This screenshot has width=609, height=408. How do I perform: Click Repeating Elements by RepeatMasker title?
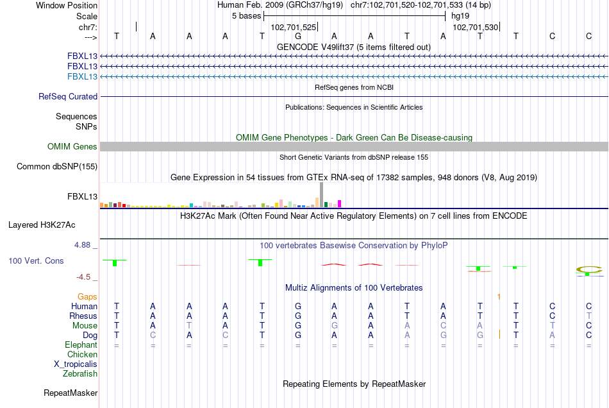[x=354, y=384]
